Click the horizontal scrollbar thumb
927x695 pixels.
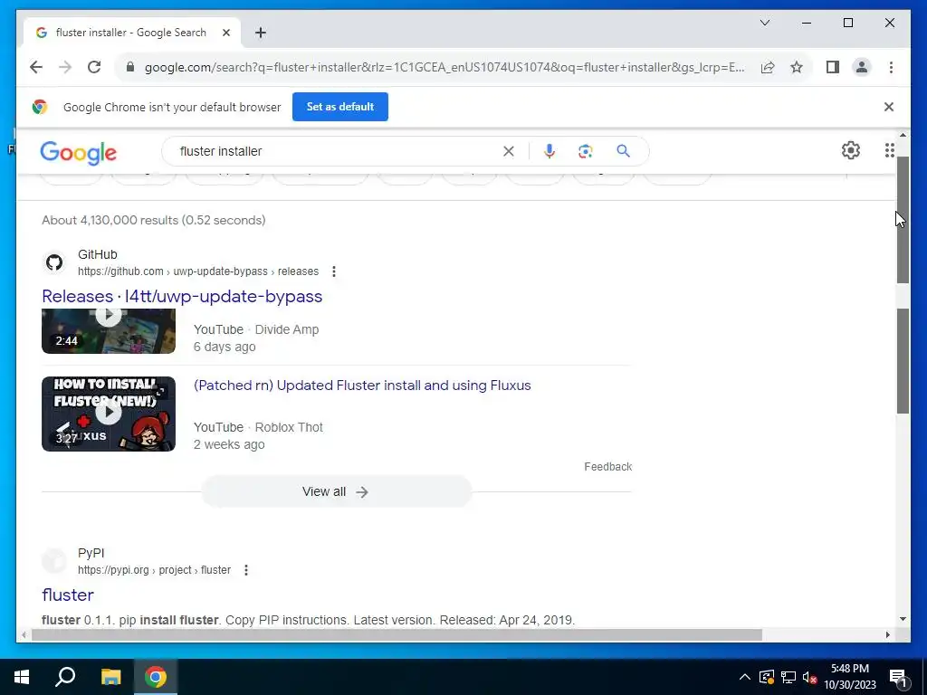tap(397, 635)
